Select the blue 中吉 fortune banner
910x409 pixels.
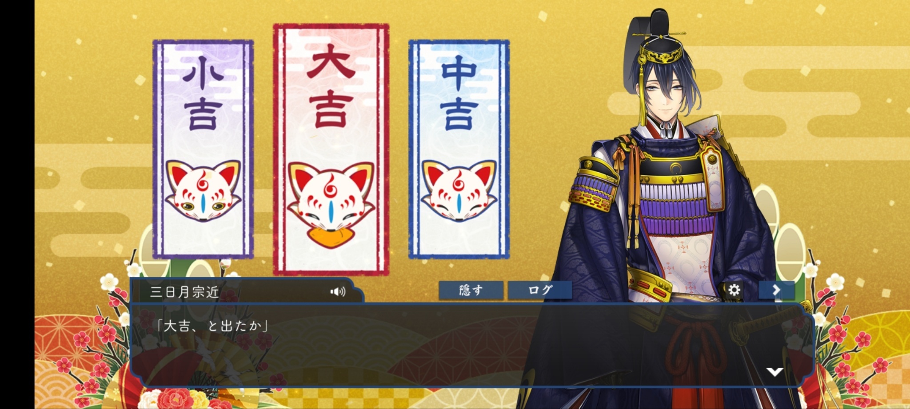pos(459,149)
